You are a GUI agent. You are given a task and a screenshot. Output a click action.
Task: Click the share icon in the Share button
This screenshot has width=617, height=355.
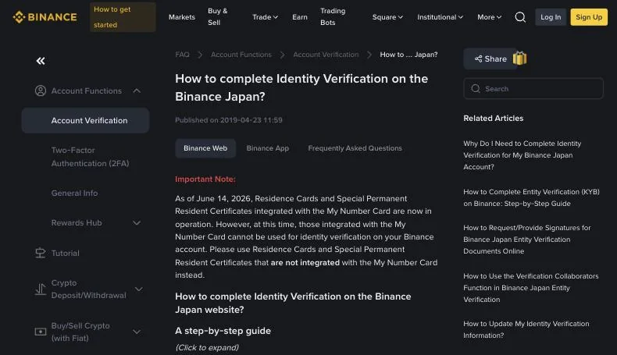click(478, 59)
